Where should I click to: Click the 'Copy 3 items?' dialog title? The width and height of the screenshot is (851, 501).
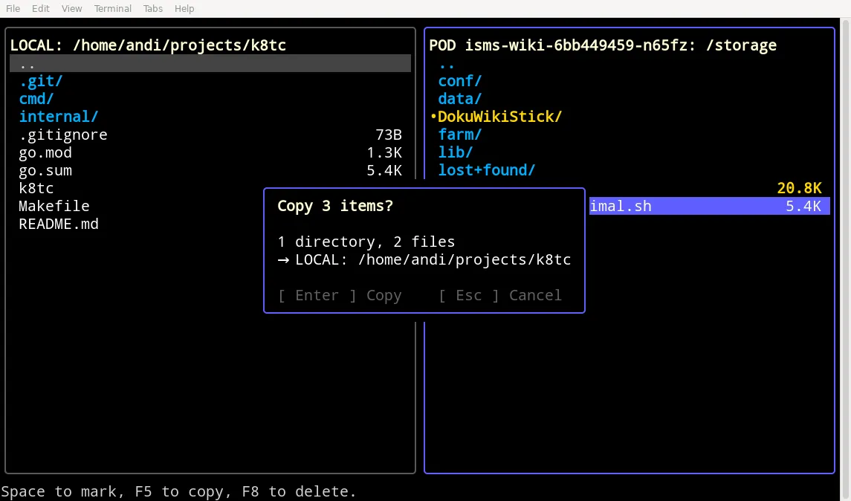coord(335,206)
